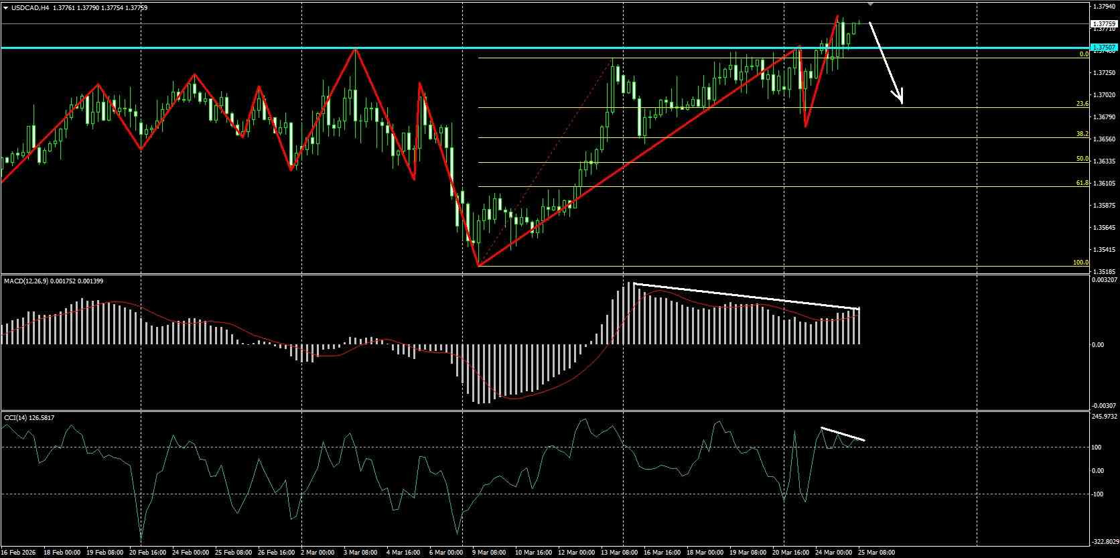Click the cyan horizontal resistance line
1120x558 pixels.
pyautogui.click(x=545, y=48)
